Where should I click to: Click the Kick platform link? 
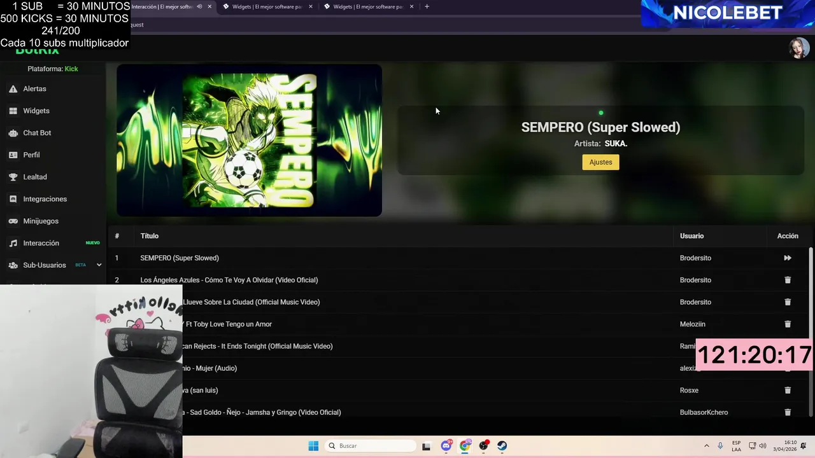click(71, 69)
